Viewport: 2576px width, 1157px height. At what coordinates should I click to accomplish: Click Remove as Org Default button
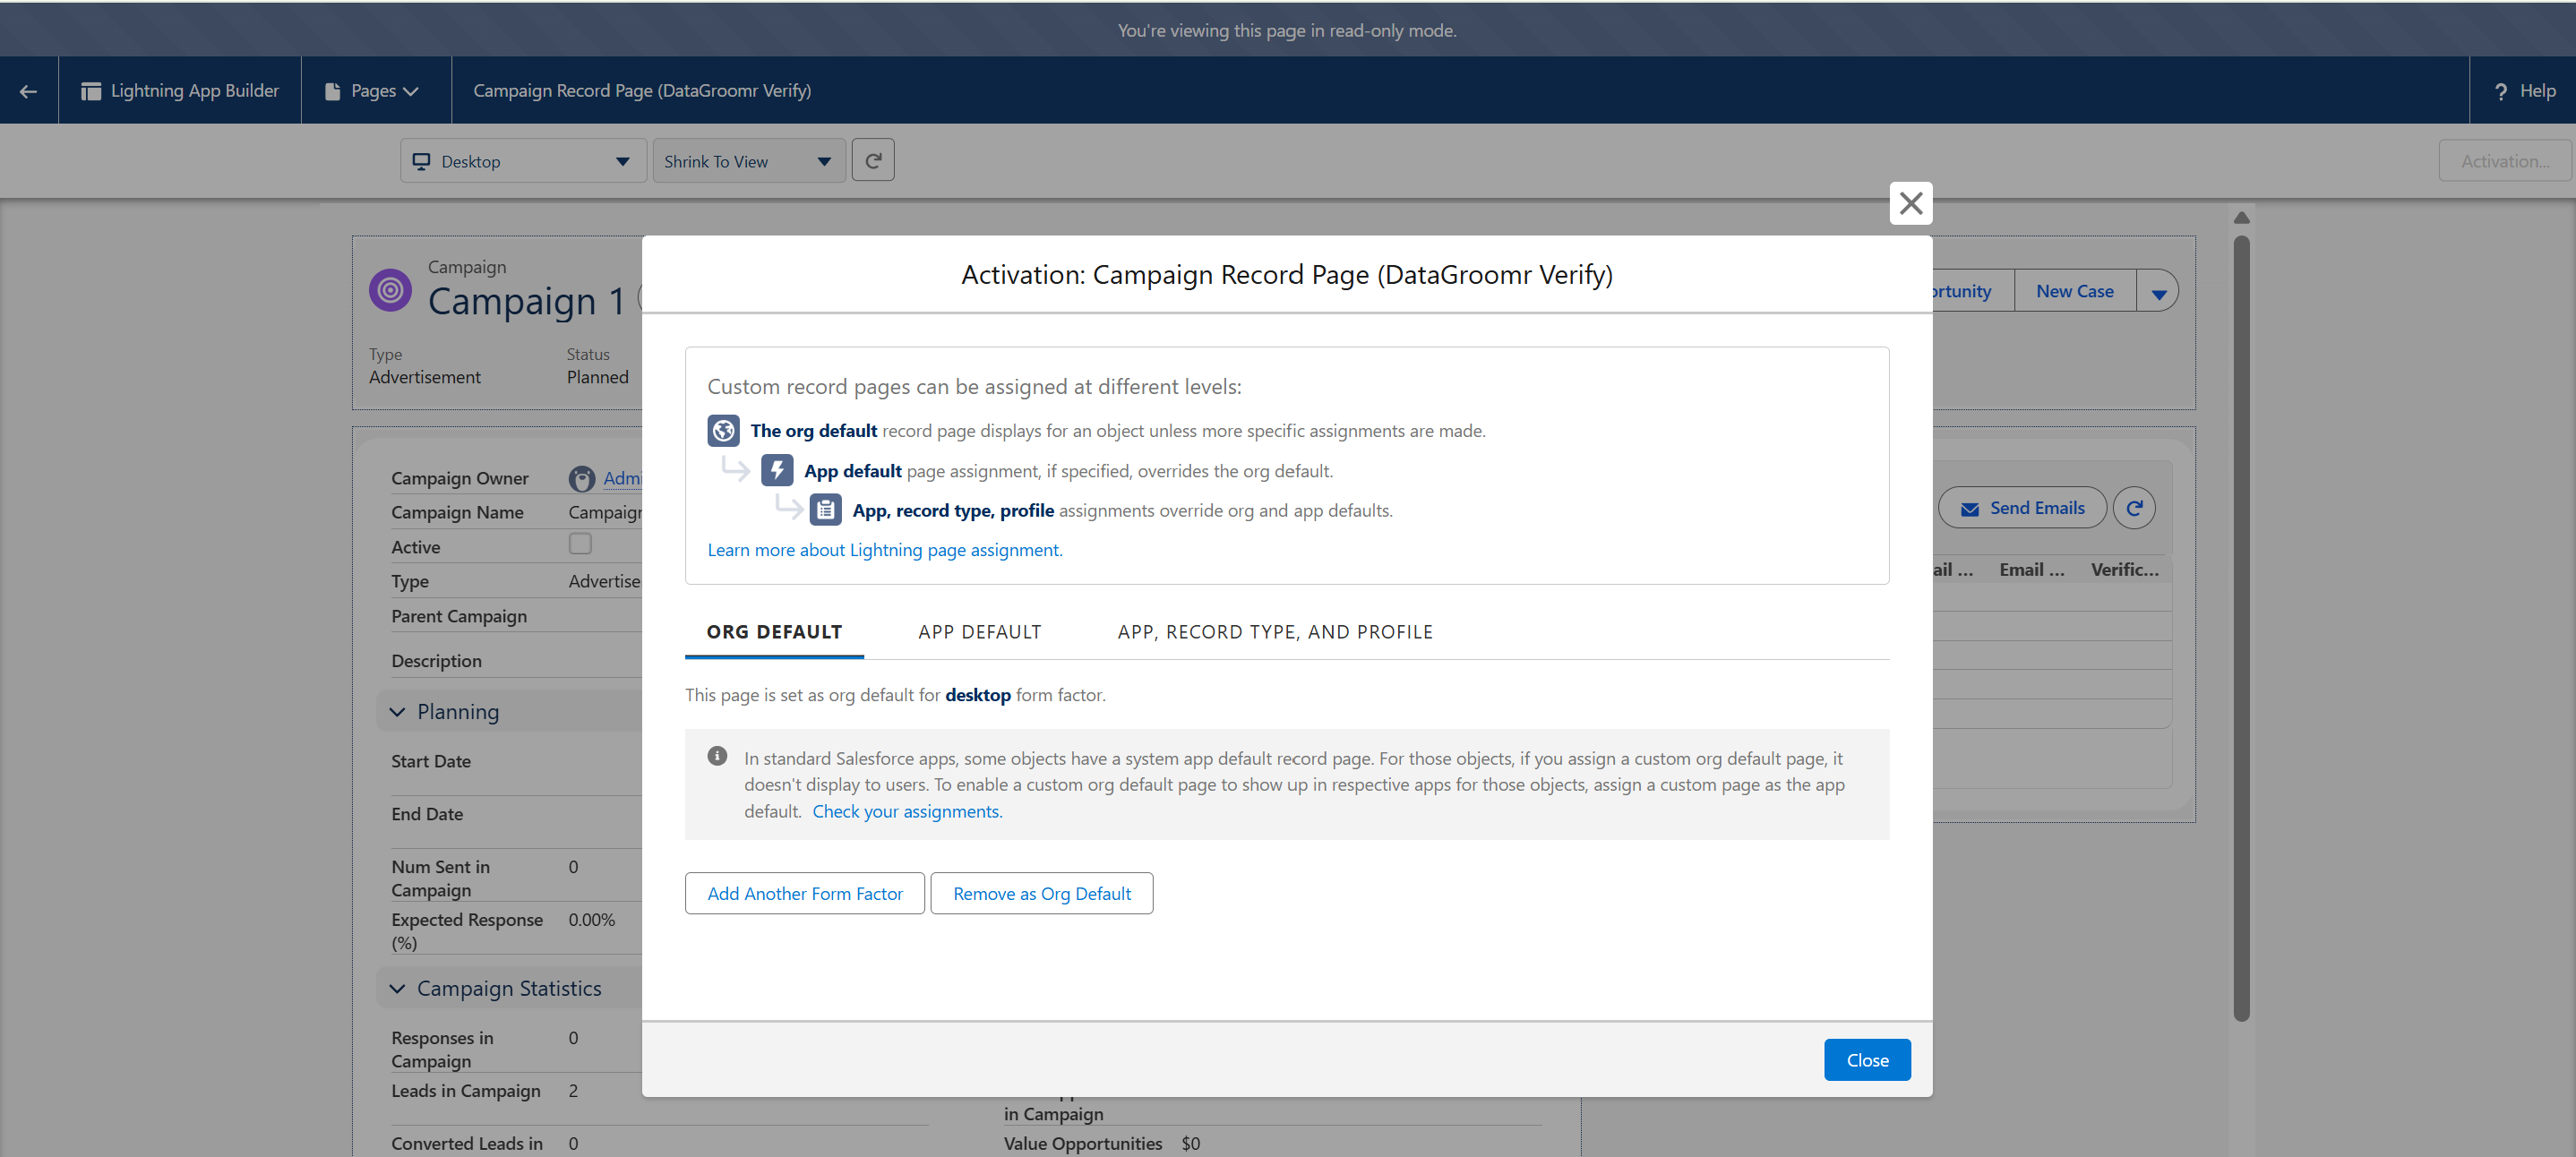pos(1042,893)
